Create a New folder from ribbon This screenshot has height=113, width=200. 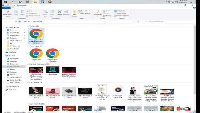[74, 13]
